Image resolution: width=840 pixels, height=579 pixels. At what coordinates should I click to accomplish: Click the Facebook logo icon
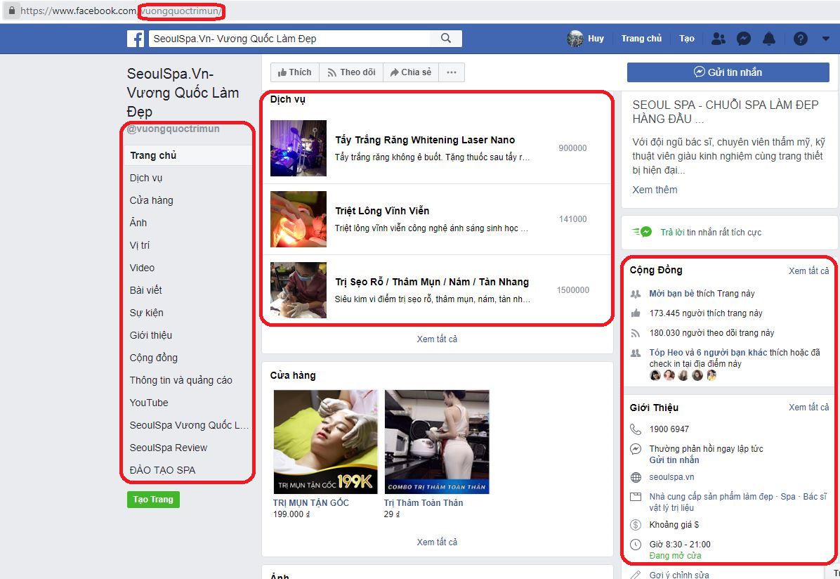136,39
